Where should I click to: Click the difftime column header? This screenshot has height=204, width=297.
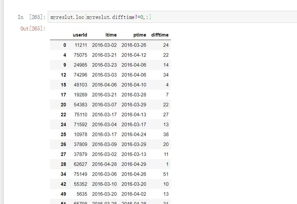(160, 35)
